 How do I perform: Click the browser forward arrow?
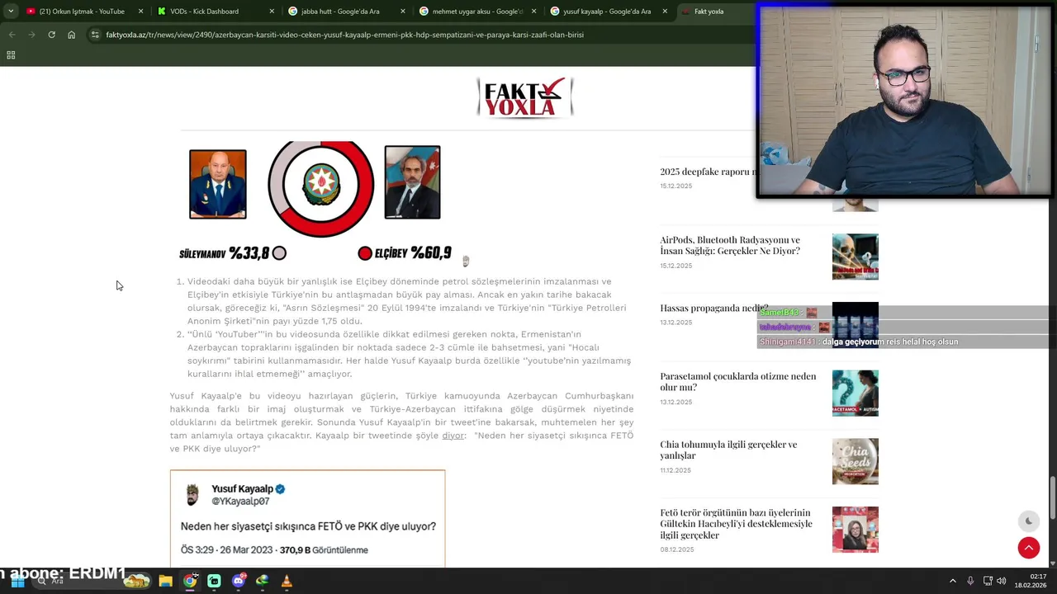coord(31,35)
